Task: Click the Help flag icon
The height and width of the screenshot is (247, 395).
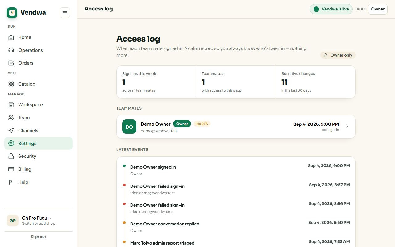Action: 11,182
